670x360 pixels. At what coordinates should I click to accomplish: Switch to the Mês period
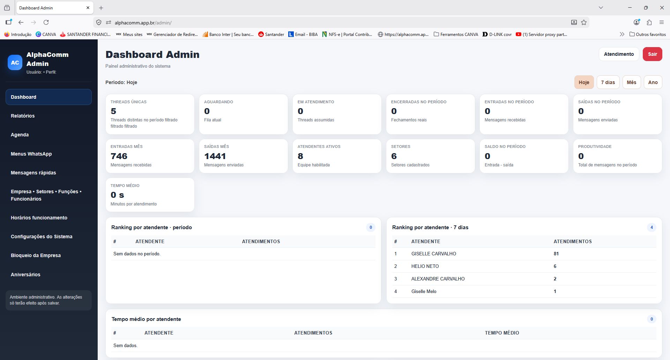[x=631, y=82]
